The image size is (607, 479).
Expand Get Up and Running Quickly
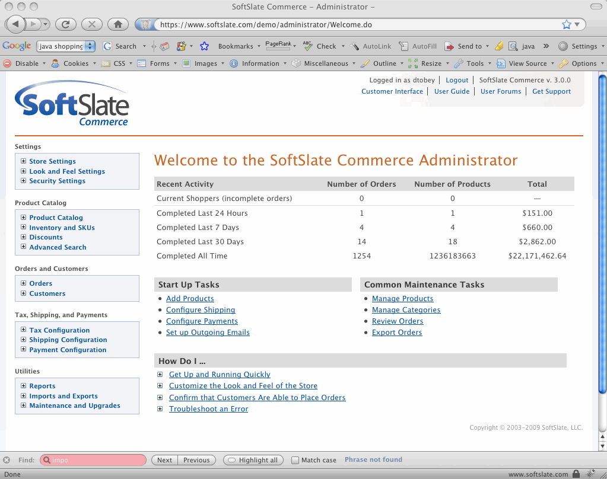coord(160,375)
